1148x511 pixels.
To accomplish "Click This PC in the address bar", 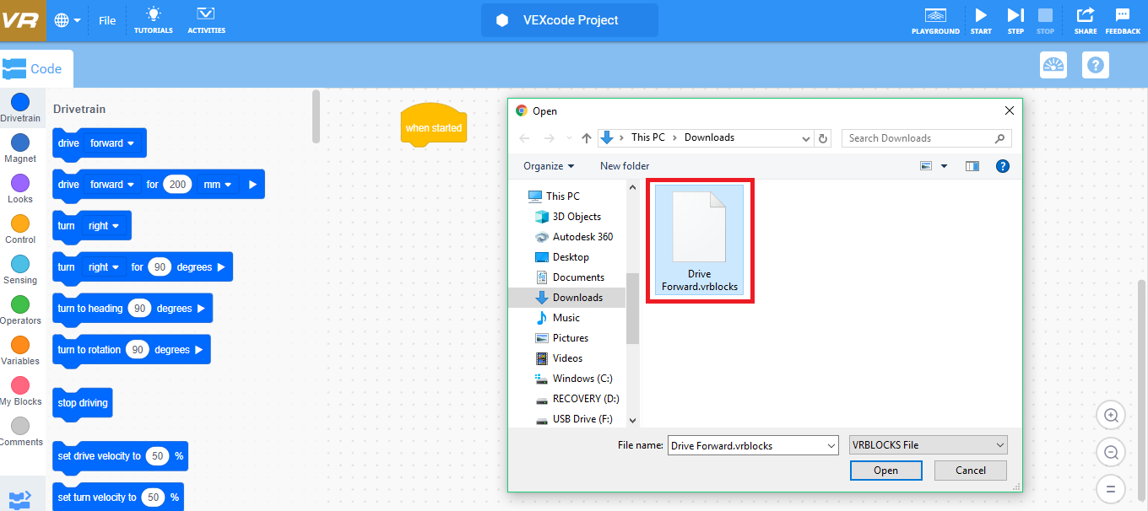I will tap(648, 137).
